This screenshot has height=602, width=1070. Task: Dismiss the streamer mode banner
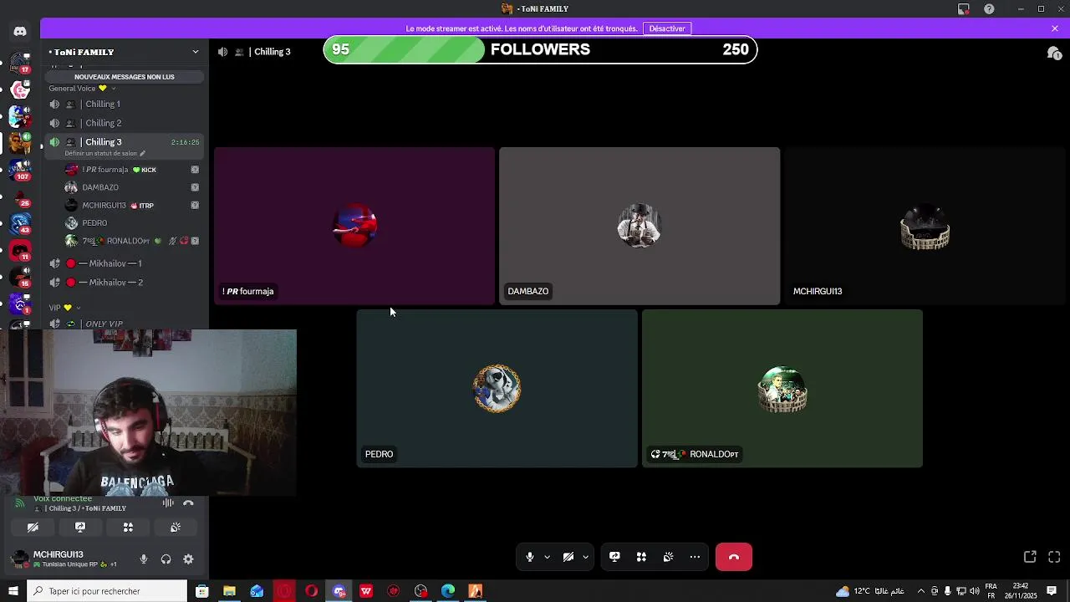[x=1055, y=28]
